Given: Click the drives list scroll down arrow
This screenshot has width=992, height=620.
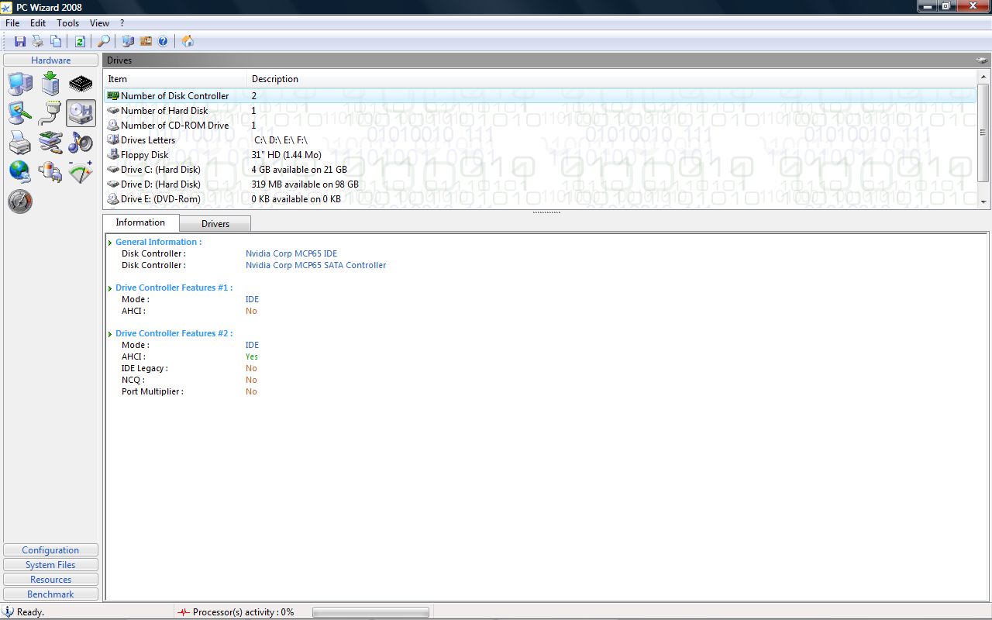Looking at the screenshot, I should point(983,201).
